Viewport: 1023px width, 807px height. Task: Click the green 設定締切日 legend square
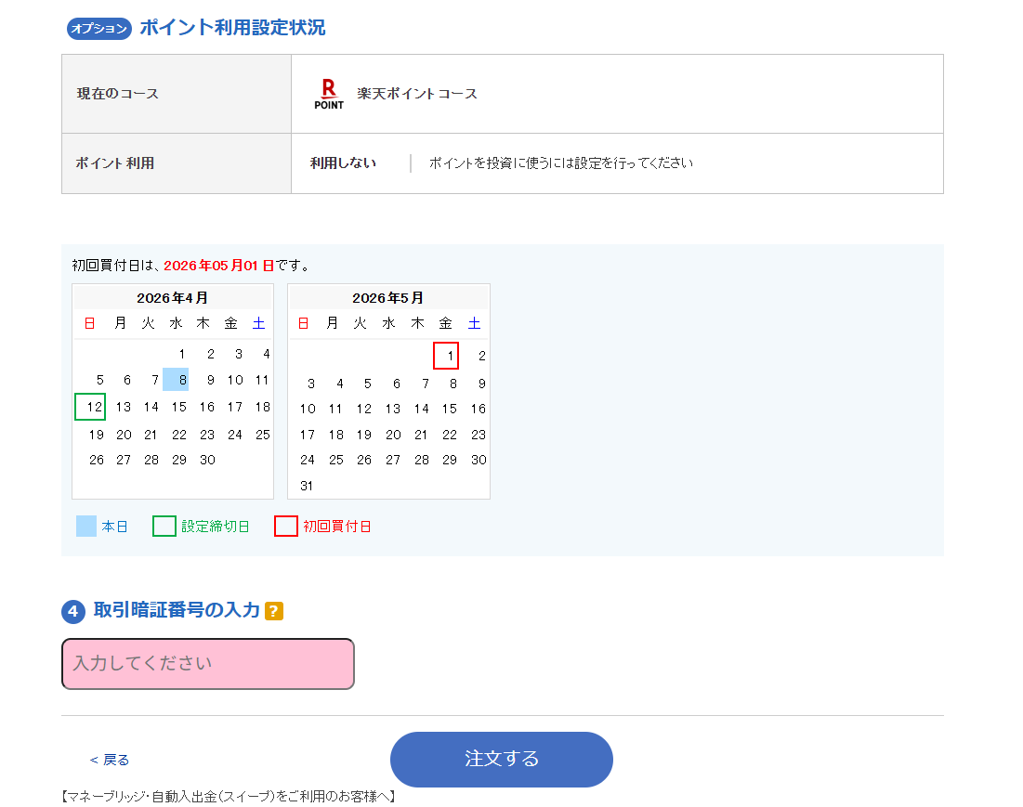[164, 525]
